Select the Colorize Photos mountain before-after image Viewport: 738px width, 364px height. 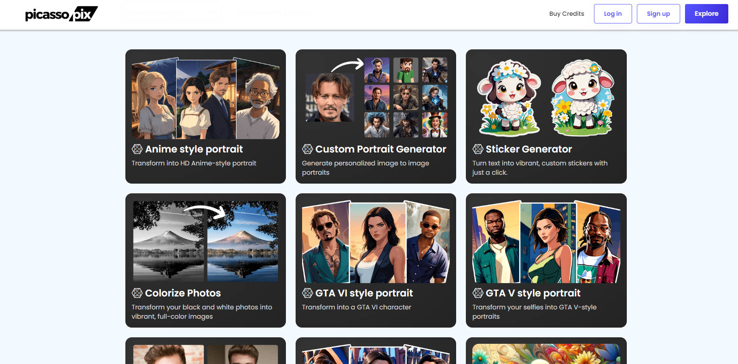pyautogui.click(x=205, y=241)
